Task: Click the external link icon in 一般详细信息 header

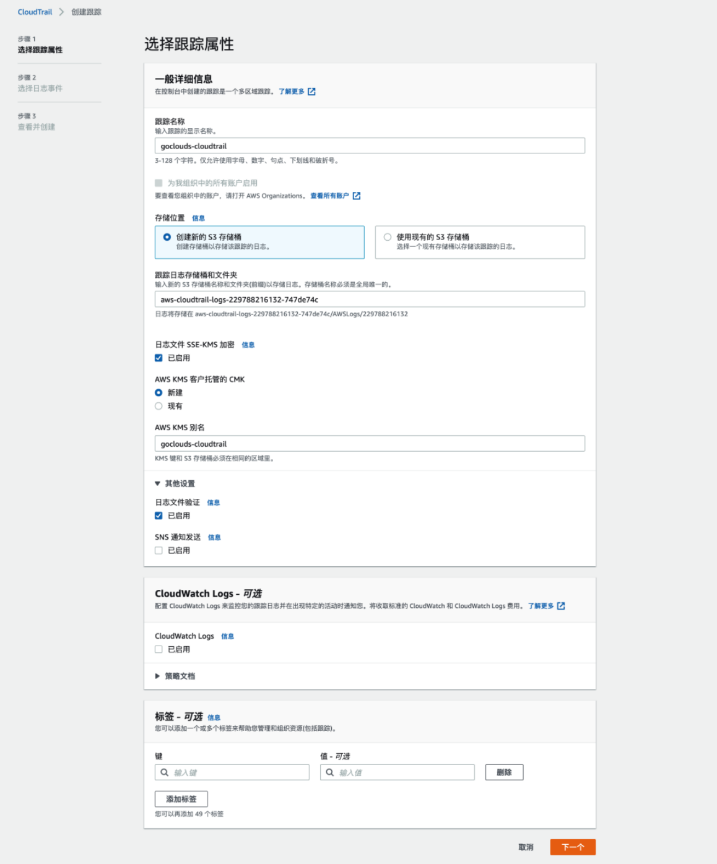Action: point(312,92)
